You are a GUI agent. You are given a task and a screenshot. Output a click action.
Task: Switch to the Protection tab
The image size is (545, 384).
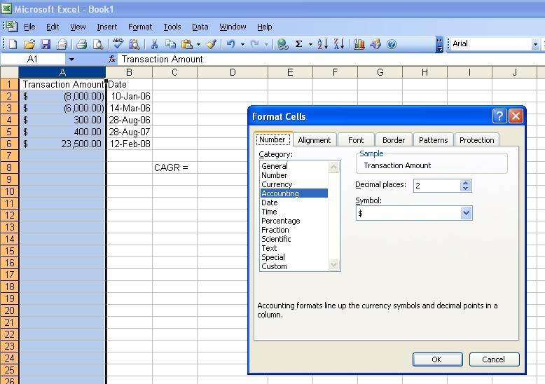coord(476,140)
